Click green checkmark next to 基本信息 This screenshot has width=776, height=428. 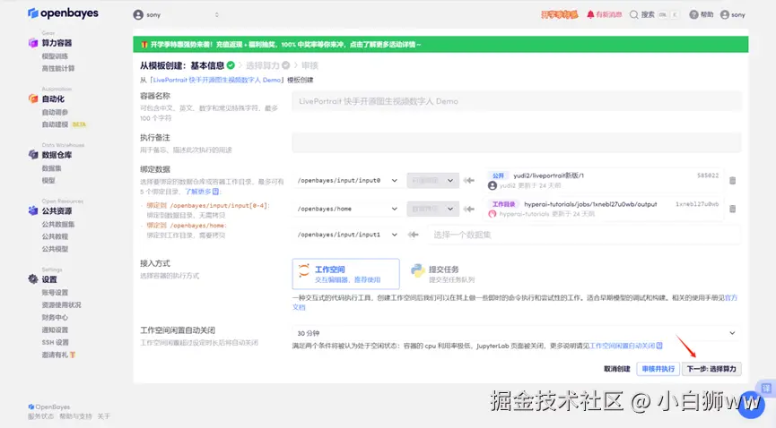231,65
